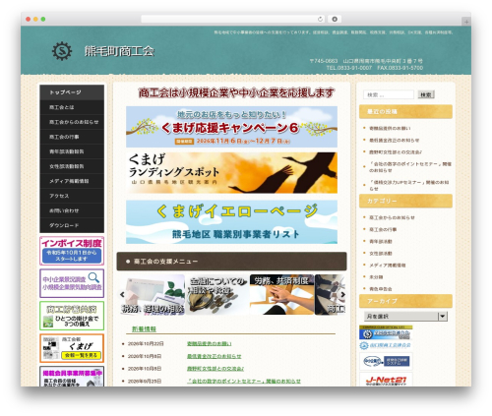The height and width of the screenshot is (416, 492).
Task: Click the carousel previous arrow
Action: point(122,294)
